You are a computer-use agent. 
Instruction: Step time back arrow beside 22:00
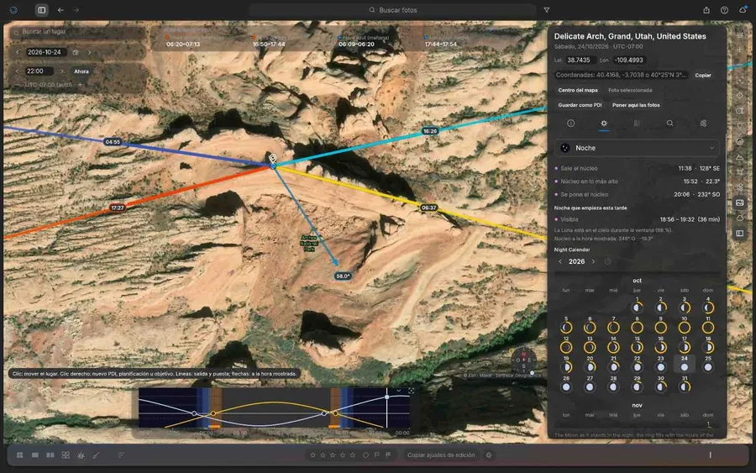click(18, 71)
